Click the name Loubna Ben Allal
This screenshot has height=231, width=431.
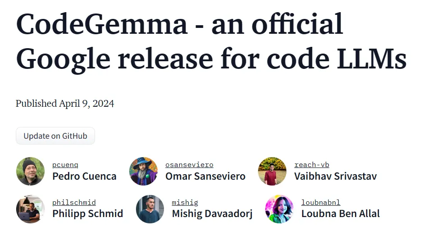(x=340, y=213)
